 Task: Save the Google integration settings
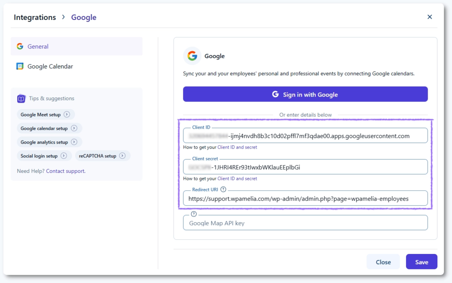click(421, 262)
